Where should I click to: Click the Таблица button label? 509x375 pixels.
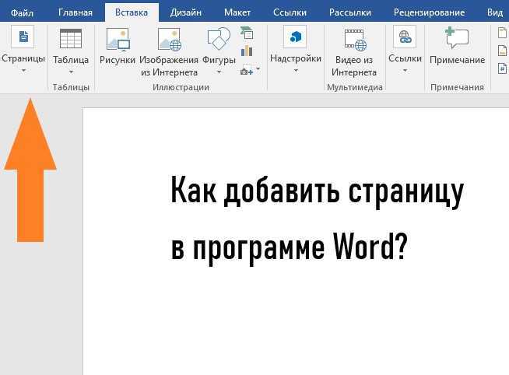tap(71, 60)
